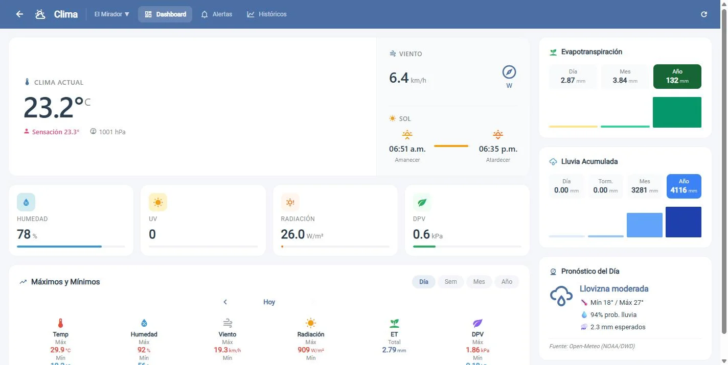
Task: Switch Máximos y Mínimos to Año
Action: click(x=507, y=282)
